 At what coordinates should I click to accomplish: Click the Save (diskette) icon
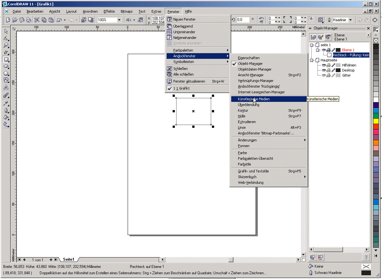point(22,20)
